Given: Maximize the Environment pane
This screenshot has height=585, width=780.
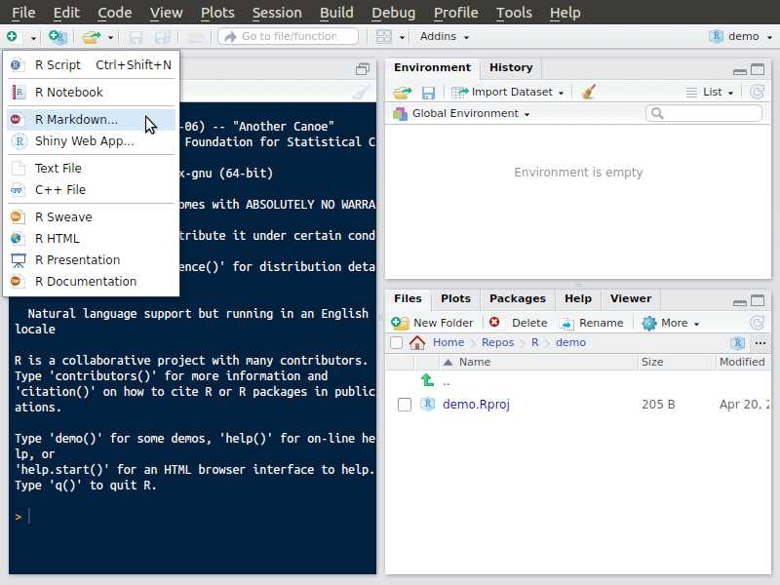Looking at the screenshot, I should [758, 69].
